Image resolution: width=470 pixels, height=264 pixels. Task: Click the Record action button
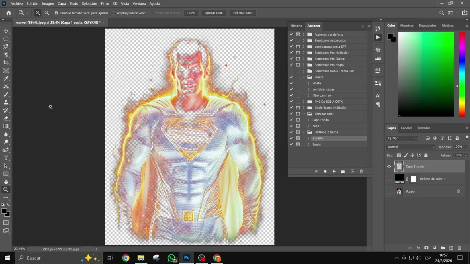(325, 171)
